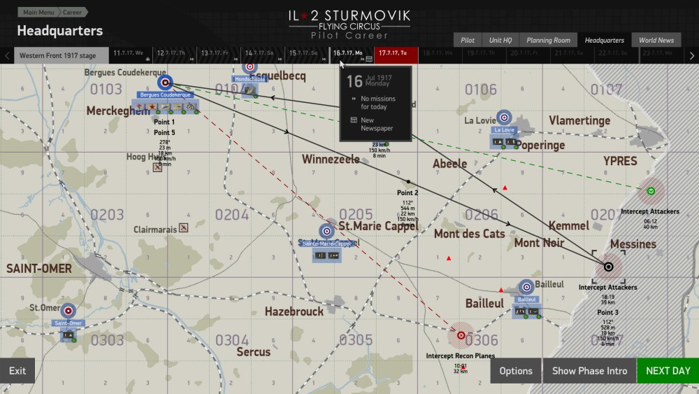Select left squadron icon under Sainte-Marie-Cappel
Screen dimensions: 699x394
[320, 255]
